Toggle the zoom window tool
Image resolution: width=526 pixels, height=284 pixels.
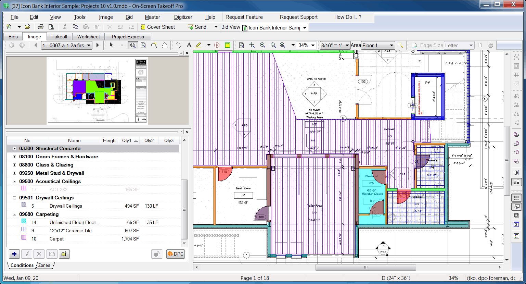tap(132, 45)
